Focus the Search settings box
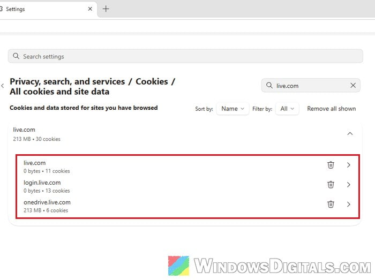Screen dimensions: 375x280 click(x=185, y=56)
